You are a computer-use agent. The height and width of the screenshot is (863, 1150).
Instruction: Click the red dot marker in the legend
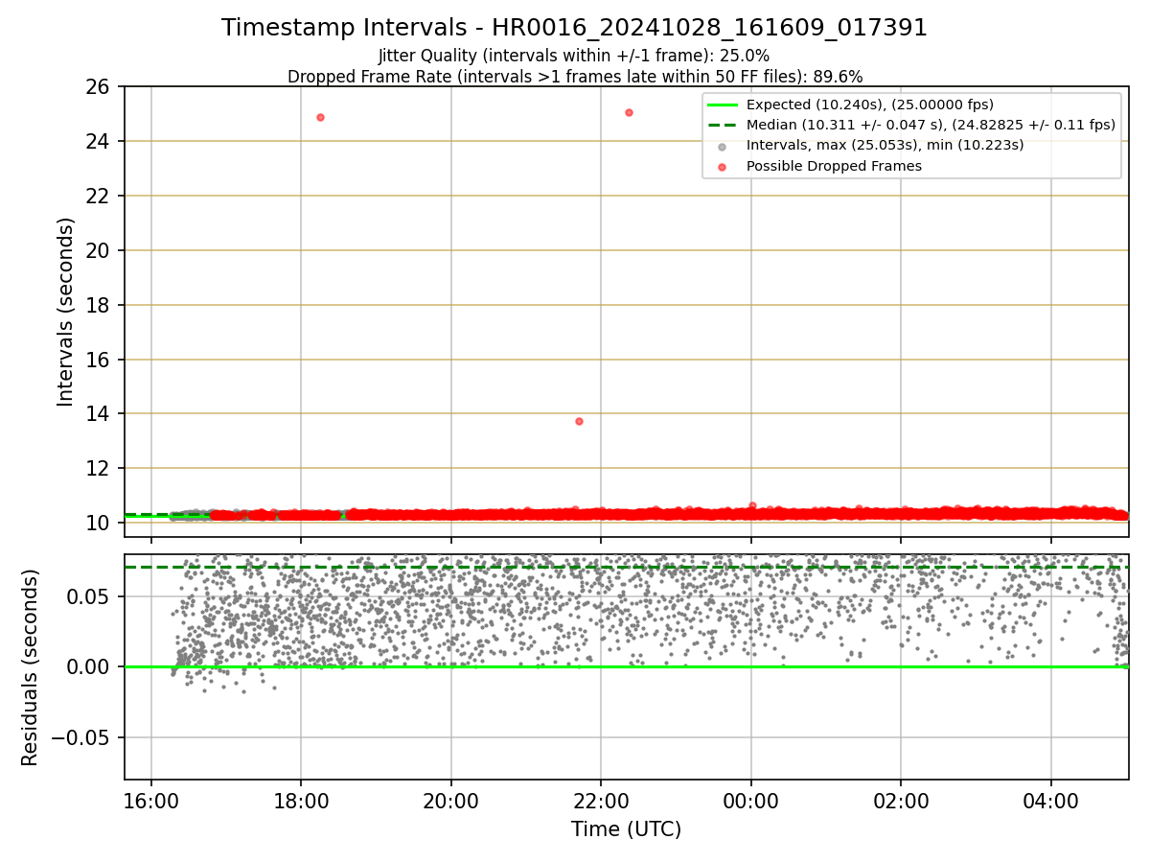tap(722, 167)
